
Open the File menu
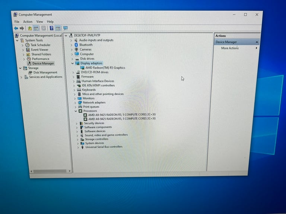coord(17,22)
